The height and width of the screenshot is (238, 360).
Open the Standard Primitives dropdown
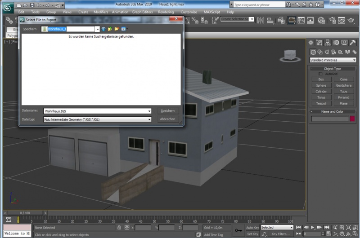(332, 60)
